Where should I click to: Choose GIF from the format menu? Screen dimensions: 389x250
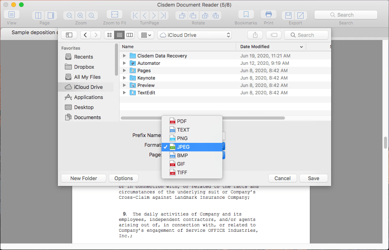click(192, 164)
